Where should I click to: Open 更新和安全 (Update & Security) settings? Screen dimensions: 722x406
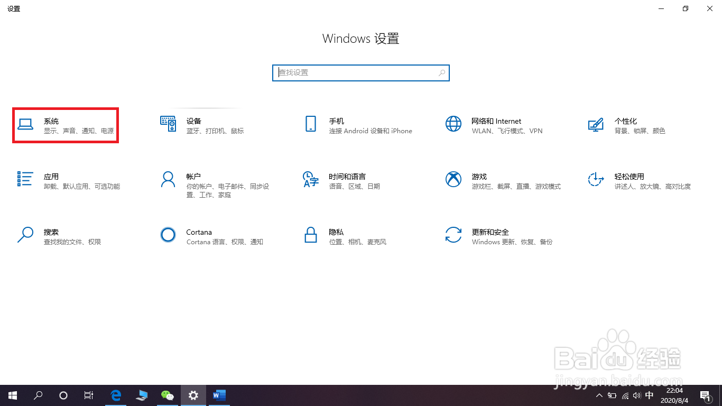(498, 236)
